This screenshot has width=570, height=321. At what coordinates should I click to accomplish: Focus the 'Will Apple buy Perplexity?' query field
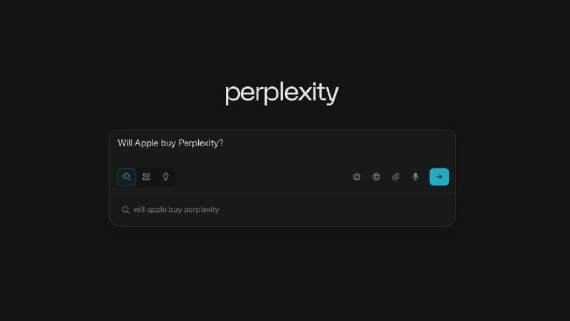tap(282, 148)
